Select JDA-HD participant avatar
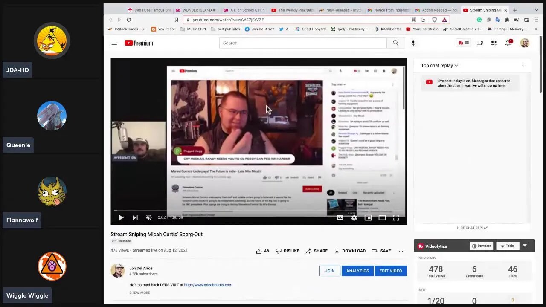This screenshot has height=307, width=546. pyautogui.click(x=52, y=40)
